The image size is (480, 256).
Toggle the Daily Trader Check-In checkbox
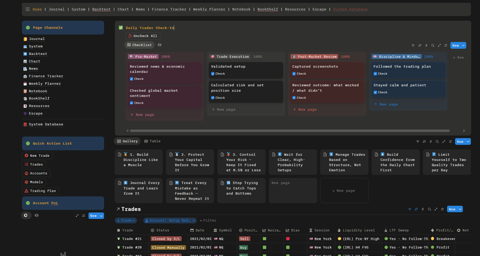coord(121,28)
